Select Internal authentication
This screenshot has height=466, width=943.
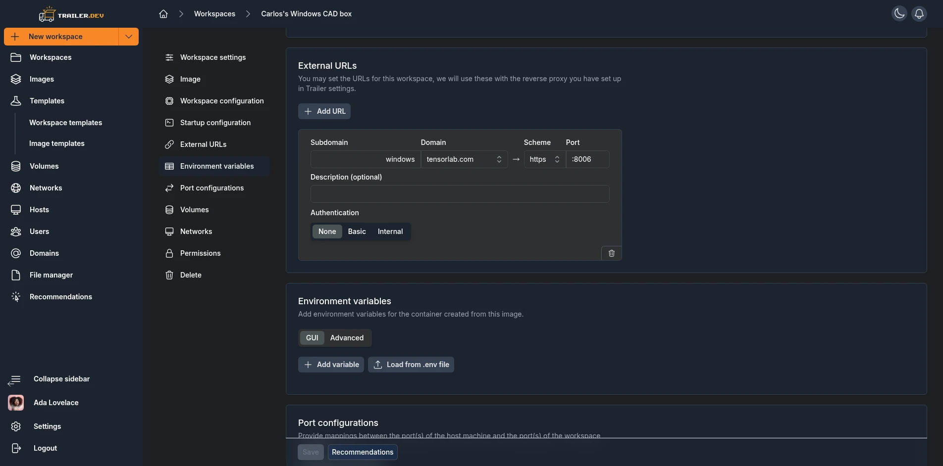point(390,232)
